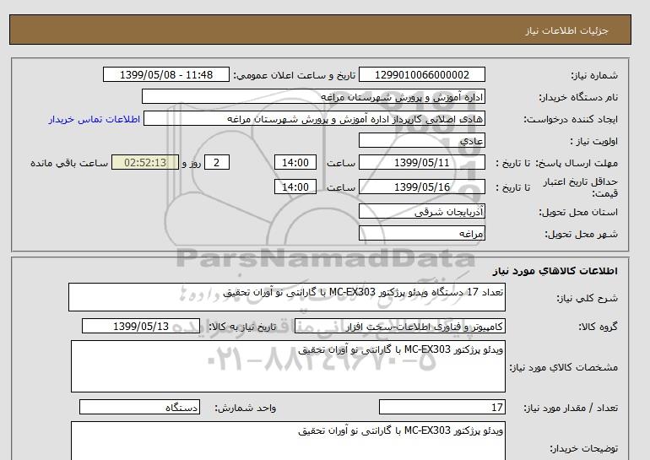This screenshot has width=650, height=460.
Task: Click the general need description text box
Action: [x=287, y=297]
